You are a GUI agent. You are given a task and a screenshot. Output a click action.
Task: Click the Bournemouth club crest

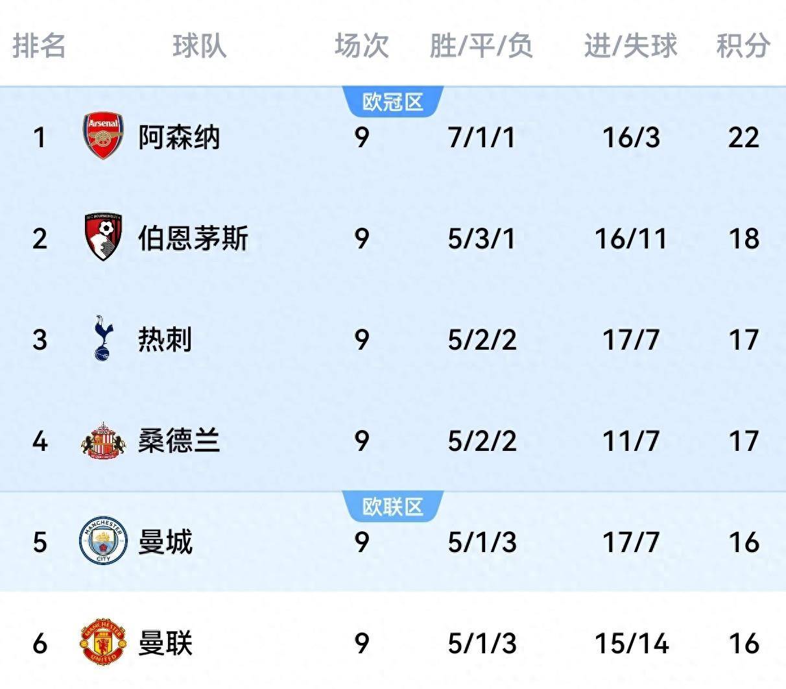pos(103,237)
